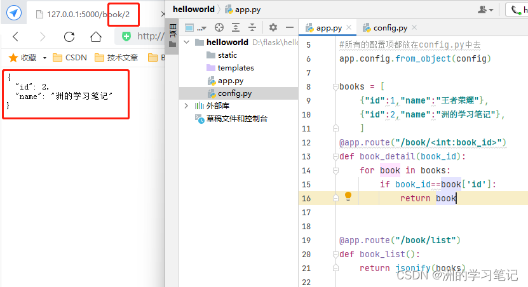Click the comment text on line 5
The width and height of the screenshot is (528, 287).
coord(410,44)
